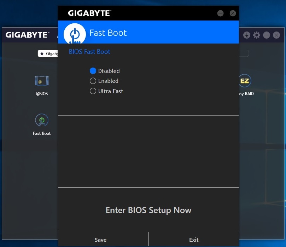Open App Center settings gear icon
Screen dimensions: 286x247
tap(257, 35)
